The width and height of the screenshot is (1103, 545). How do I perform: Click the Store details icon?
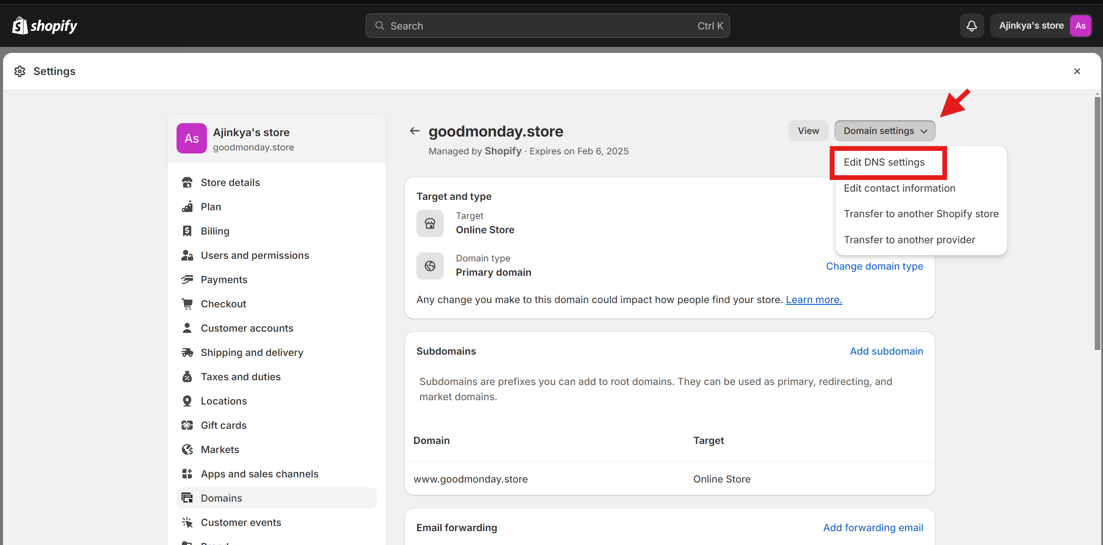(x=187, y=183)
